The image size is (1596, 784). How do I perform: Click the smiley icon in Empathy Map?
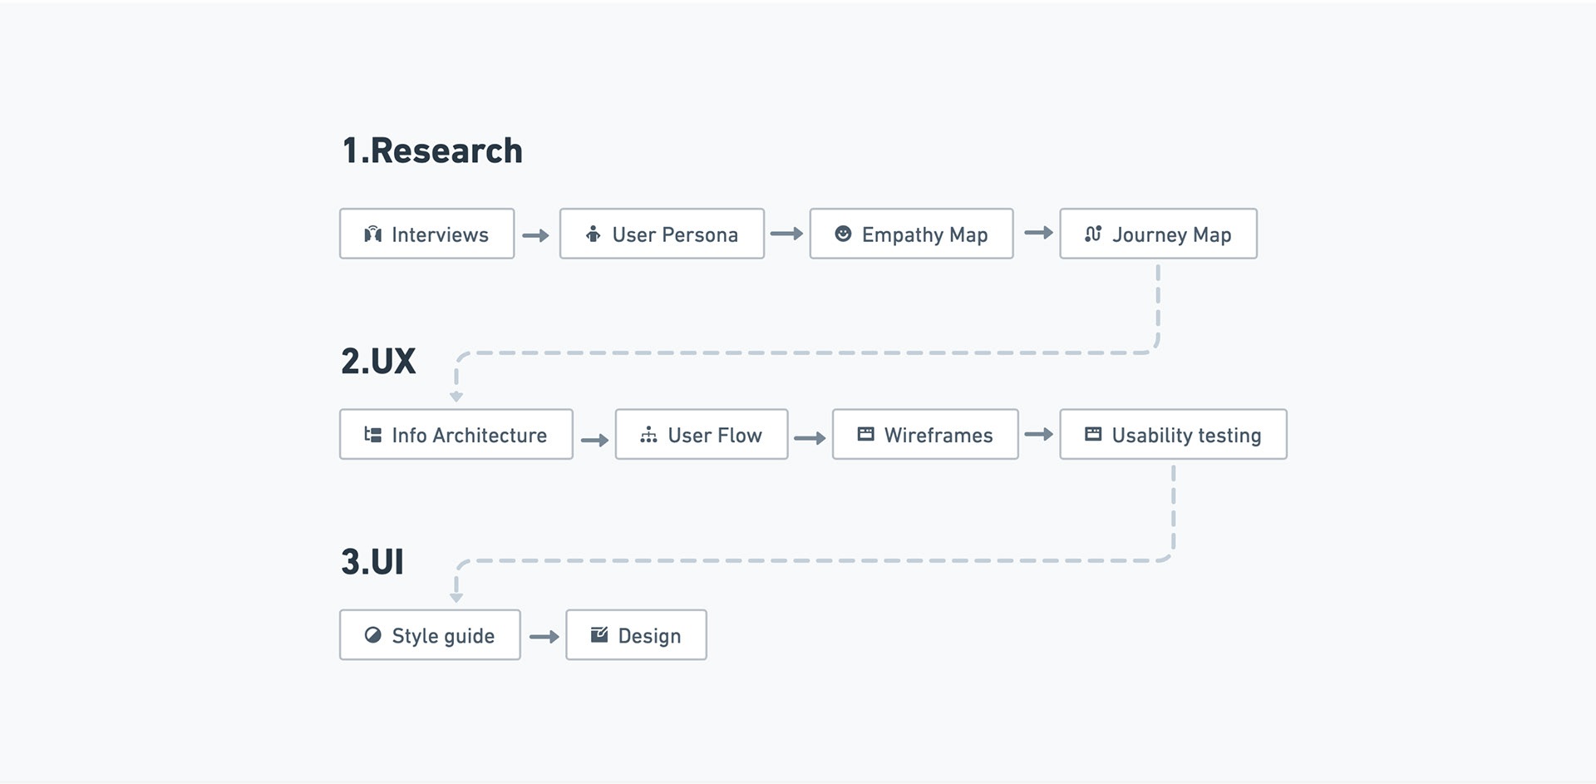pyautogui.click(x=843, y=234)
